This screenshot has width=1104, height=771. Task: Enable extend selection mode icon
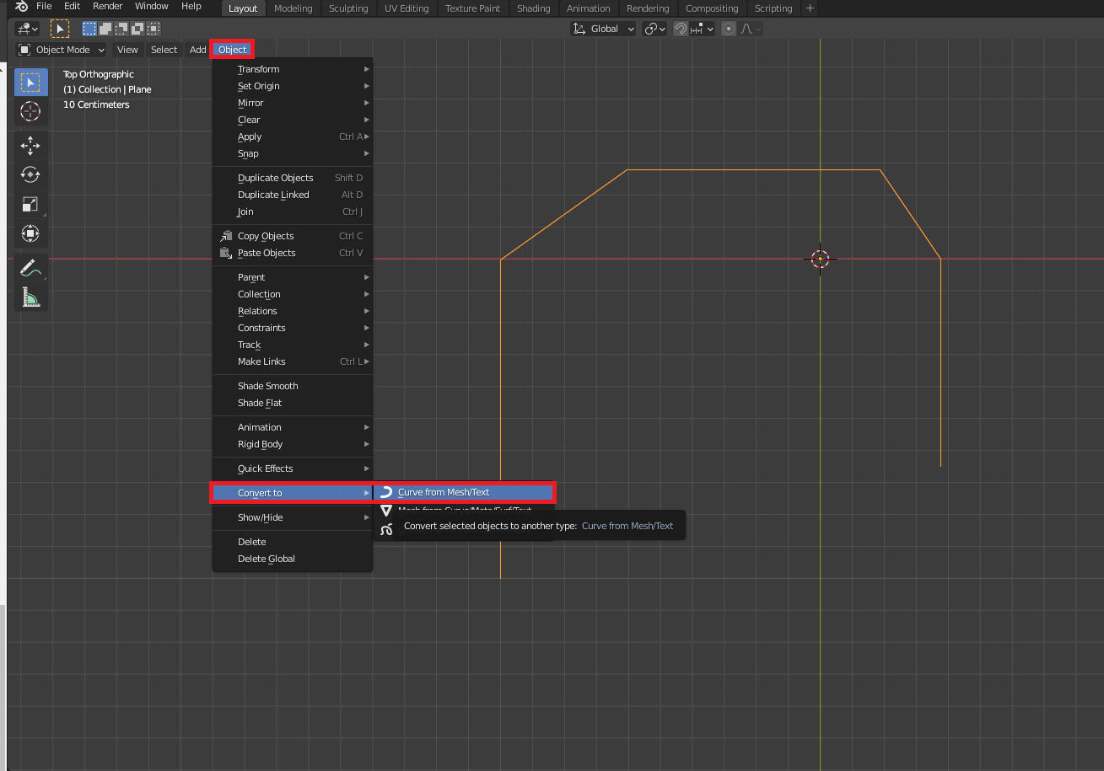click(x=105, y=29)
